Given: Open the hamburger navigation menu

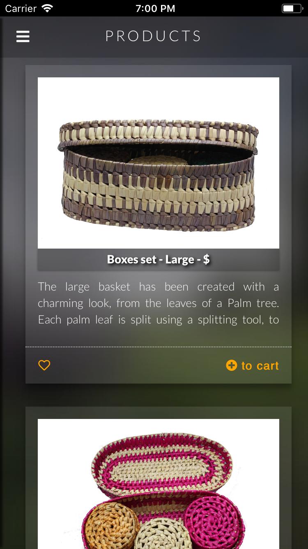Looking at the screenshot, I should 23,37.
